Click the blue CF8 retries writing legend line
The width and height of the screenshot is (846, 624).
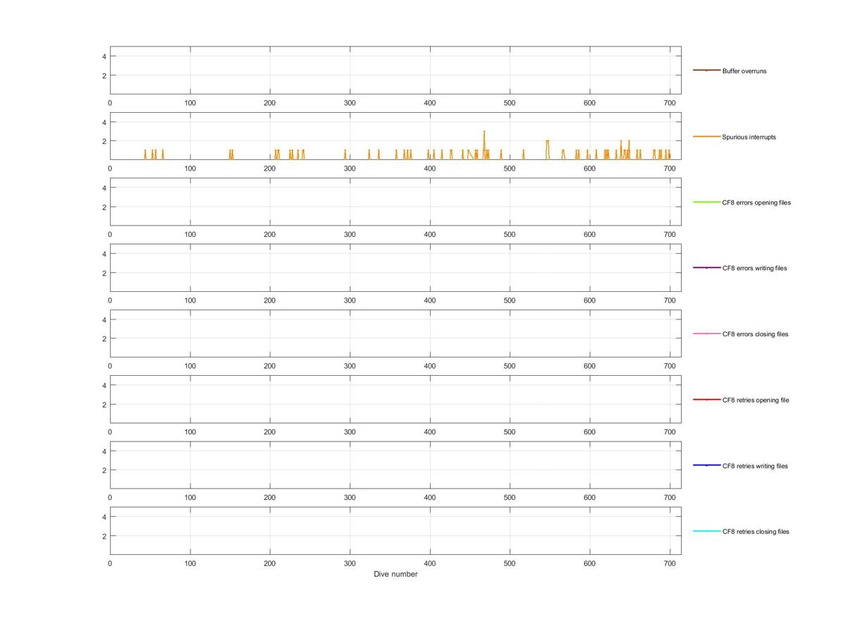click(706, 465)
